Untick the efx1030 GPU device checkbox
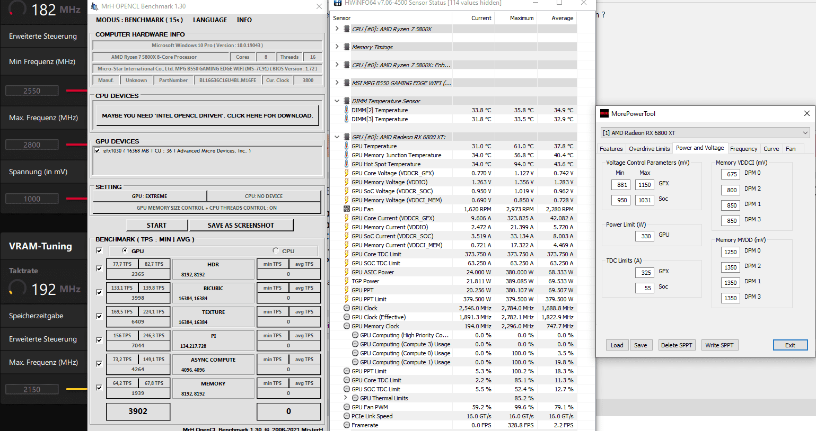The height and width of the screenshot is (431, 816). pos(98,150)
